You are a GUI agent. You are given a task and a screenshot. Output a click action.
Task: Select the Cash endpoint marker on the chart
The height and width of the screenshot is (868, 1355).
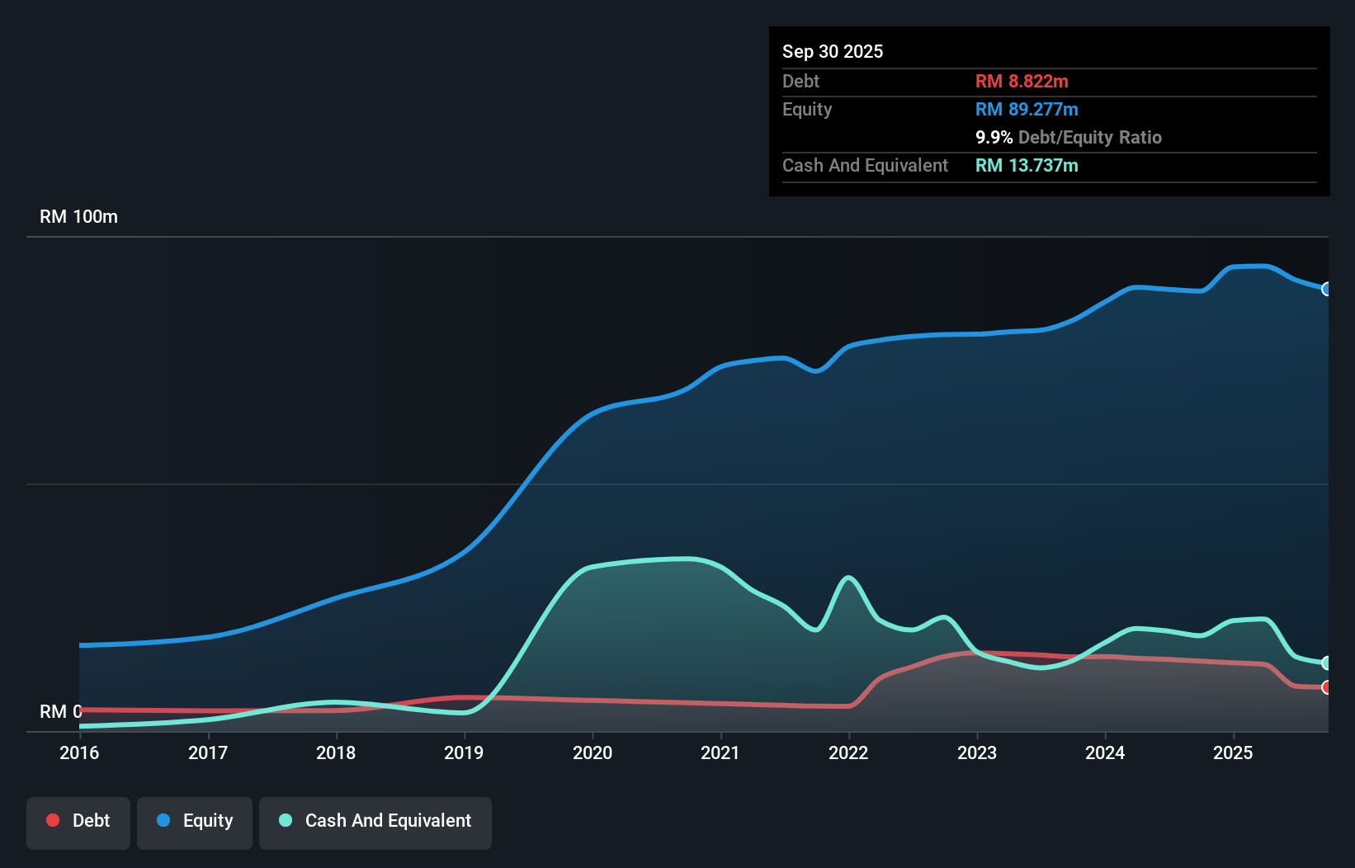[x=1327, y=663]
